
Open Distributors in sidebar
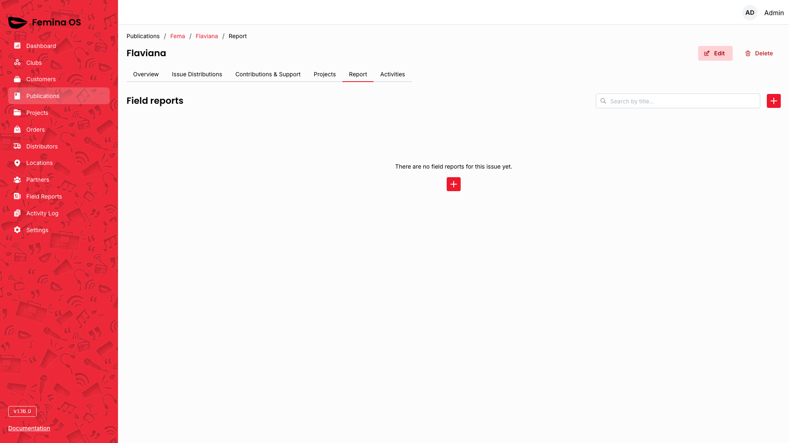click(x=59, y=146)
